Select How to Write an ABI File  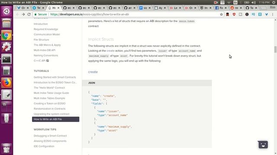coord(56,119)
